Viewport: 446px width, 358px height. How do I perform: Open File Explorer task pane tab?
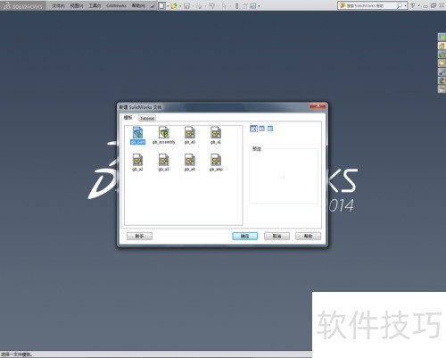tap(442, 63)
